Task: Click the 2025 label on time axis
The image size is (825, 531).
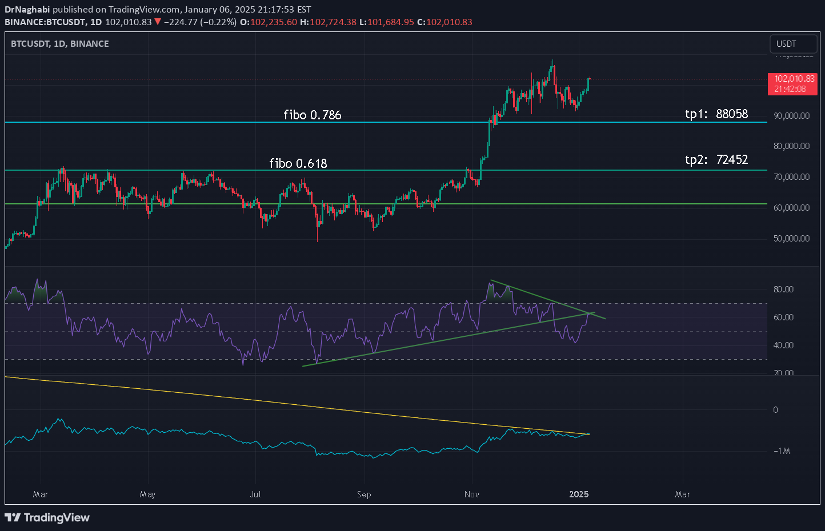Action: tap(579, 494)
